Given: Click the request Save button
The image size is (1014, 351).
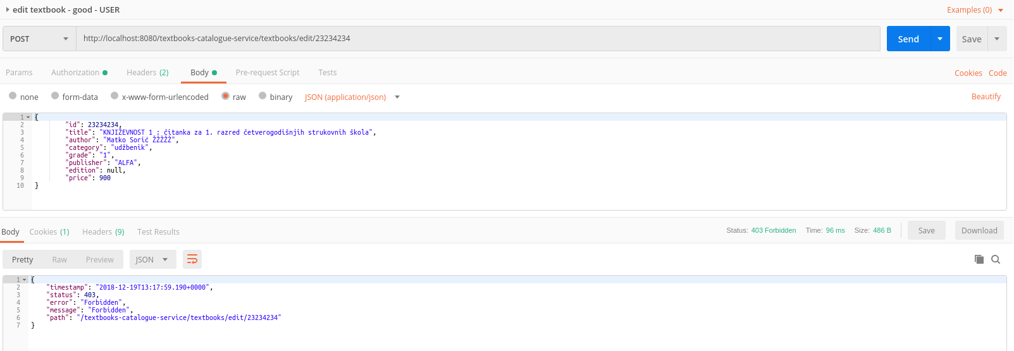Looking at the screenshot, I should [x=972, y=39].
